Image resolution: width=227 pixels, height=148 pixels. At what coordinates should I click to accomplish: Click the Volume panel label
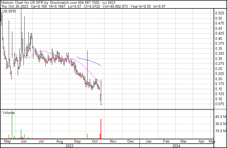click(8, 113)
